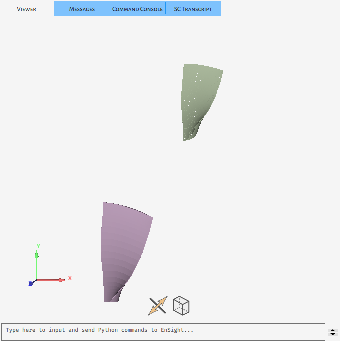Image resolution: width=340 pixels, height=341 pixels.
Task: Click the down arrow of the command stepper
Action: (333, 334)
